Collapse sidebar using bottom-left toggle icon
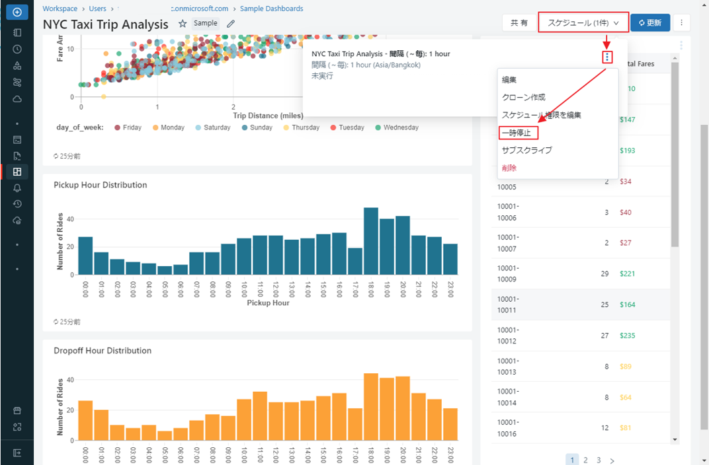 pos(17,452)
